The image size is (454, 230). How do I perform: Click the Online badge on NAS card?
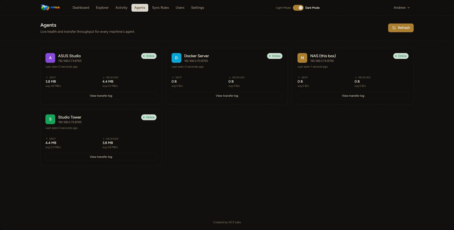click(x=401, y=56)
